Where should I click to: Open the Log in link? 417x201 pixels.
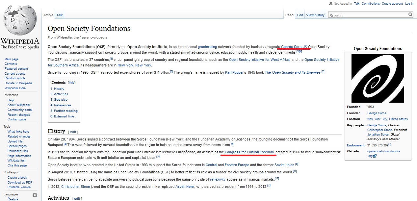[409, 4]
